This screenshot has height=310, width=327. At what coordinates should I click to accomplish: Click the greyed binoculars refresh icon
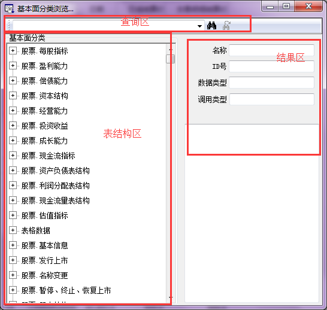point(226,26)
